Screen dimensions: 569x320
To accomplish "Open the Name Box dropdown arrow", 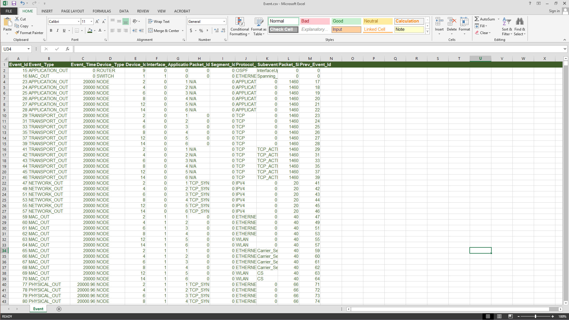I will point(28,49).
